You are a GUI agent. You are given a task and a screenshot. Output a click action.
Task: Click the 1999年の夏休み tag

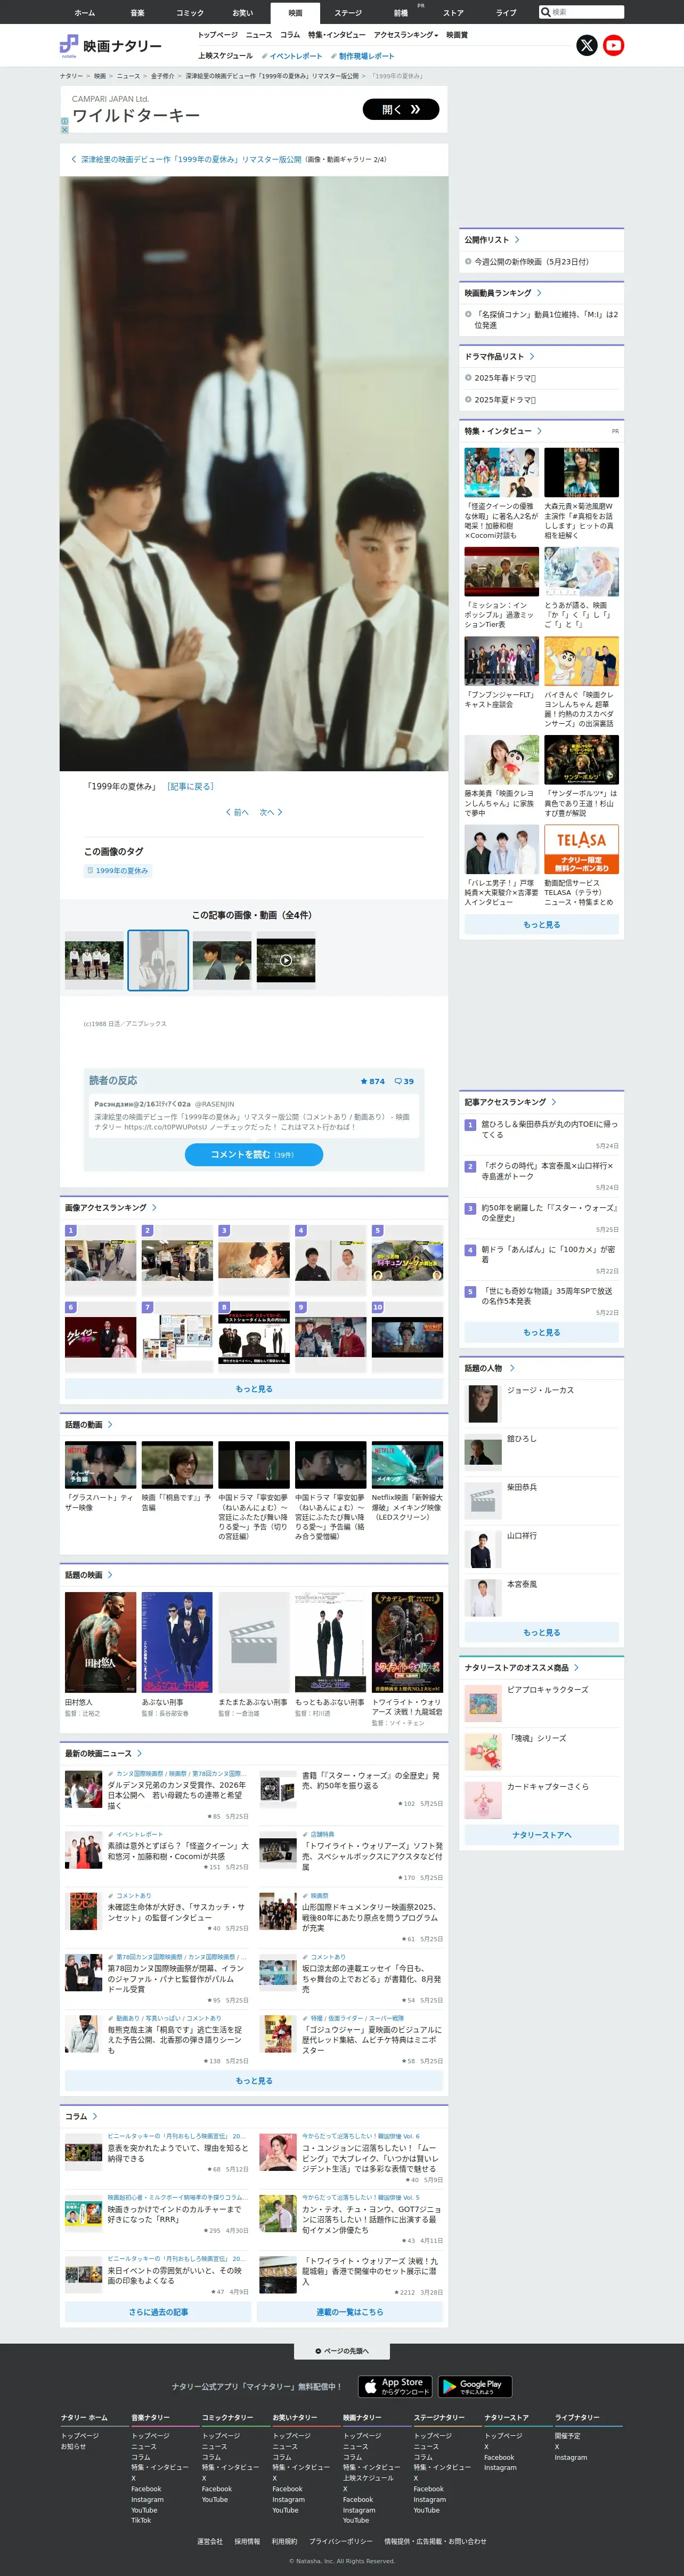pos(117,871)
